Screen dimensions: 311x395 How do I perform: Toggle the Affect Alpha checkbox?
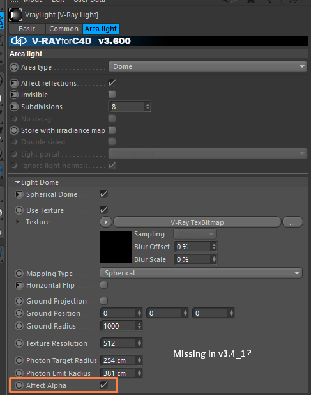(103, 385)
